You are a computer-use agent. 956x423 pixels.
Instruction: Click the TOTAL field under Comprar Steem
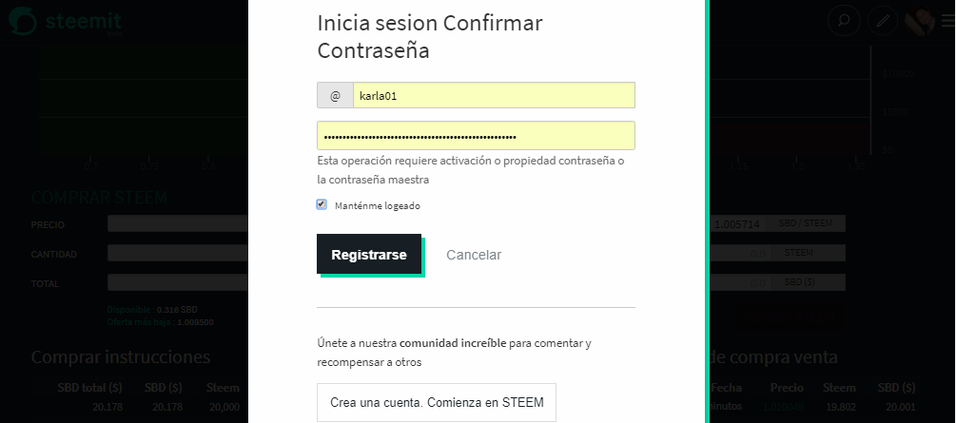(178, 282)
